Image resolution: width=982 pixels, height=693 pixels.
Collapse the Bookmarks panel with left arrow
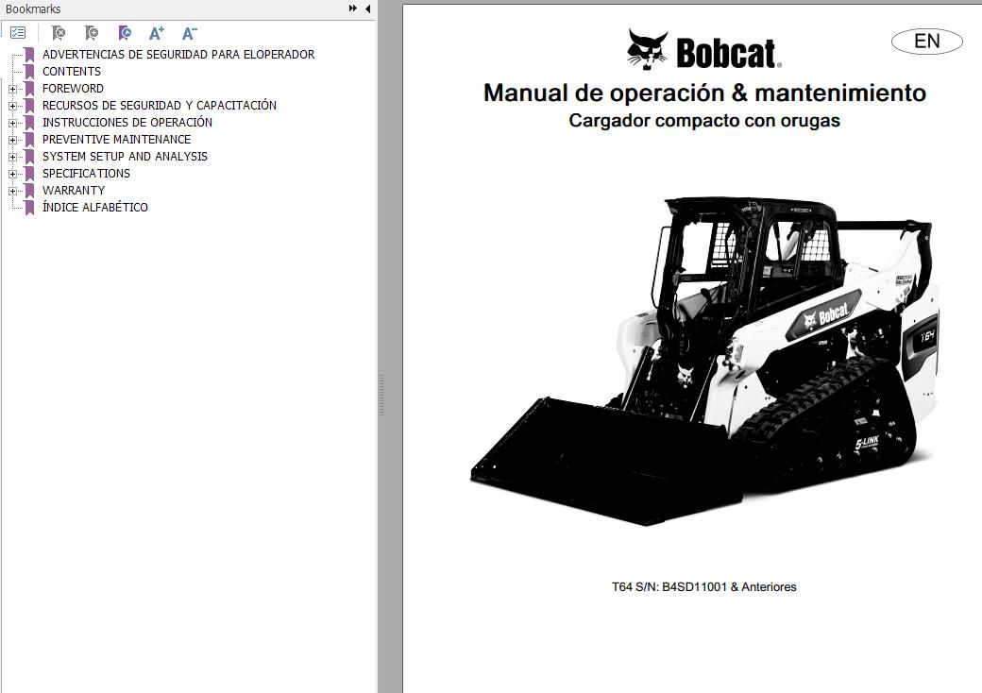(x=367, y=8)
